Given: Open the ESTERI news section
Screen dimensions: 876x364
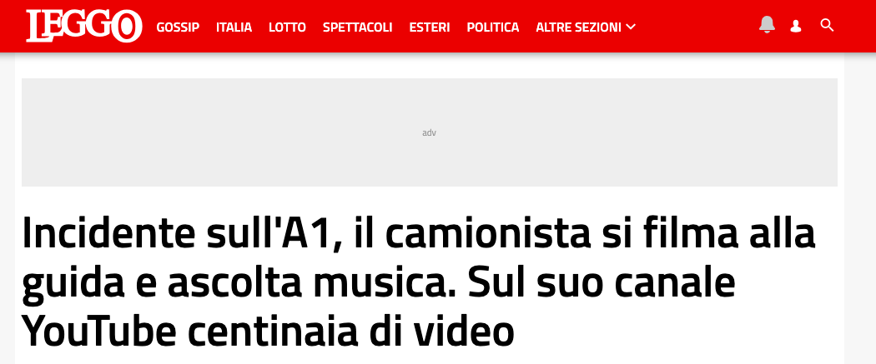Looking at the screenshot, I should click(x=430, y=27).
